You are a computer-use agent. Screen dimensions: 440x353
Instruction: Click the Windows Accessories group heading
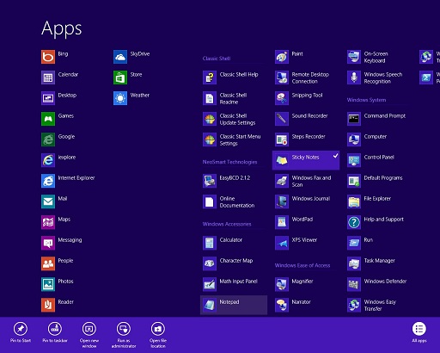point(227,224)
